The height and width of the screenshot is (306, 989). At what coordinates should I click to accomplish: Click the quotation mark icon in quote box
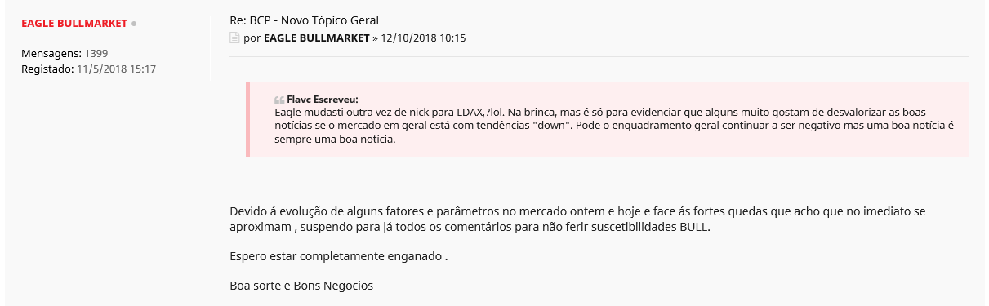[x=279, y=100]
